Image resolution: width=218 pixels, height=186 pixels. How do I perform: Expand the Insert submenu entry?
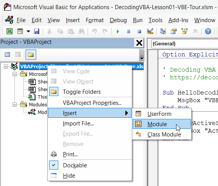[90, 113]
